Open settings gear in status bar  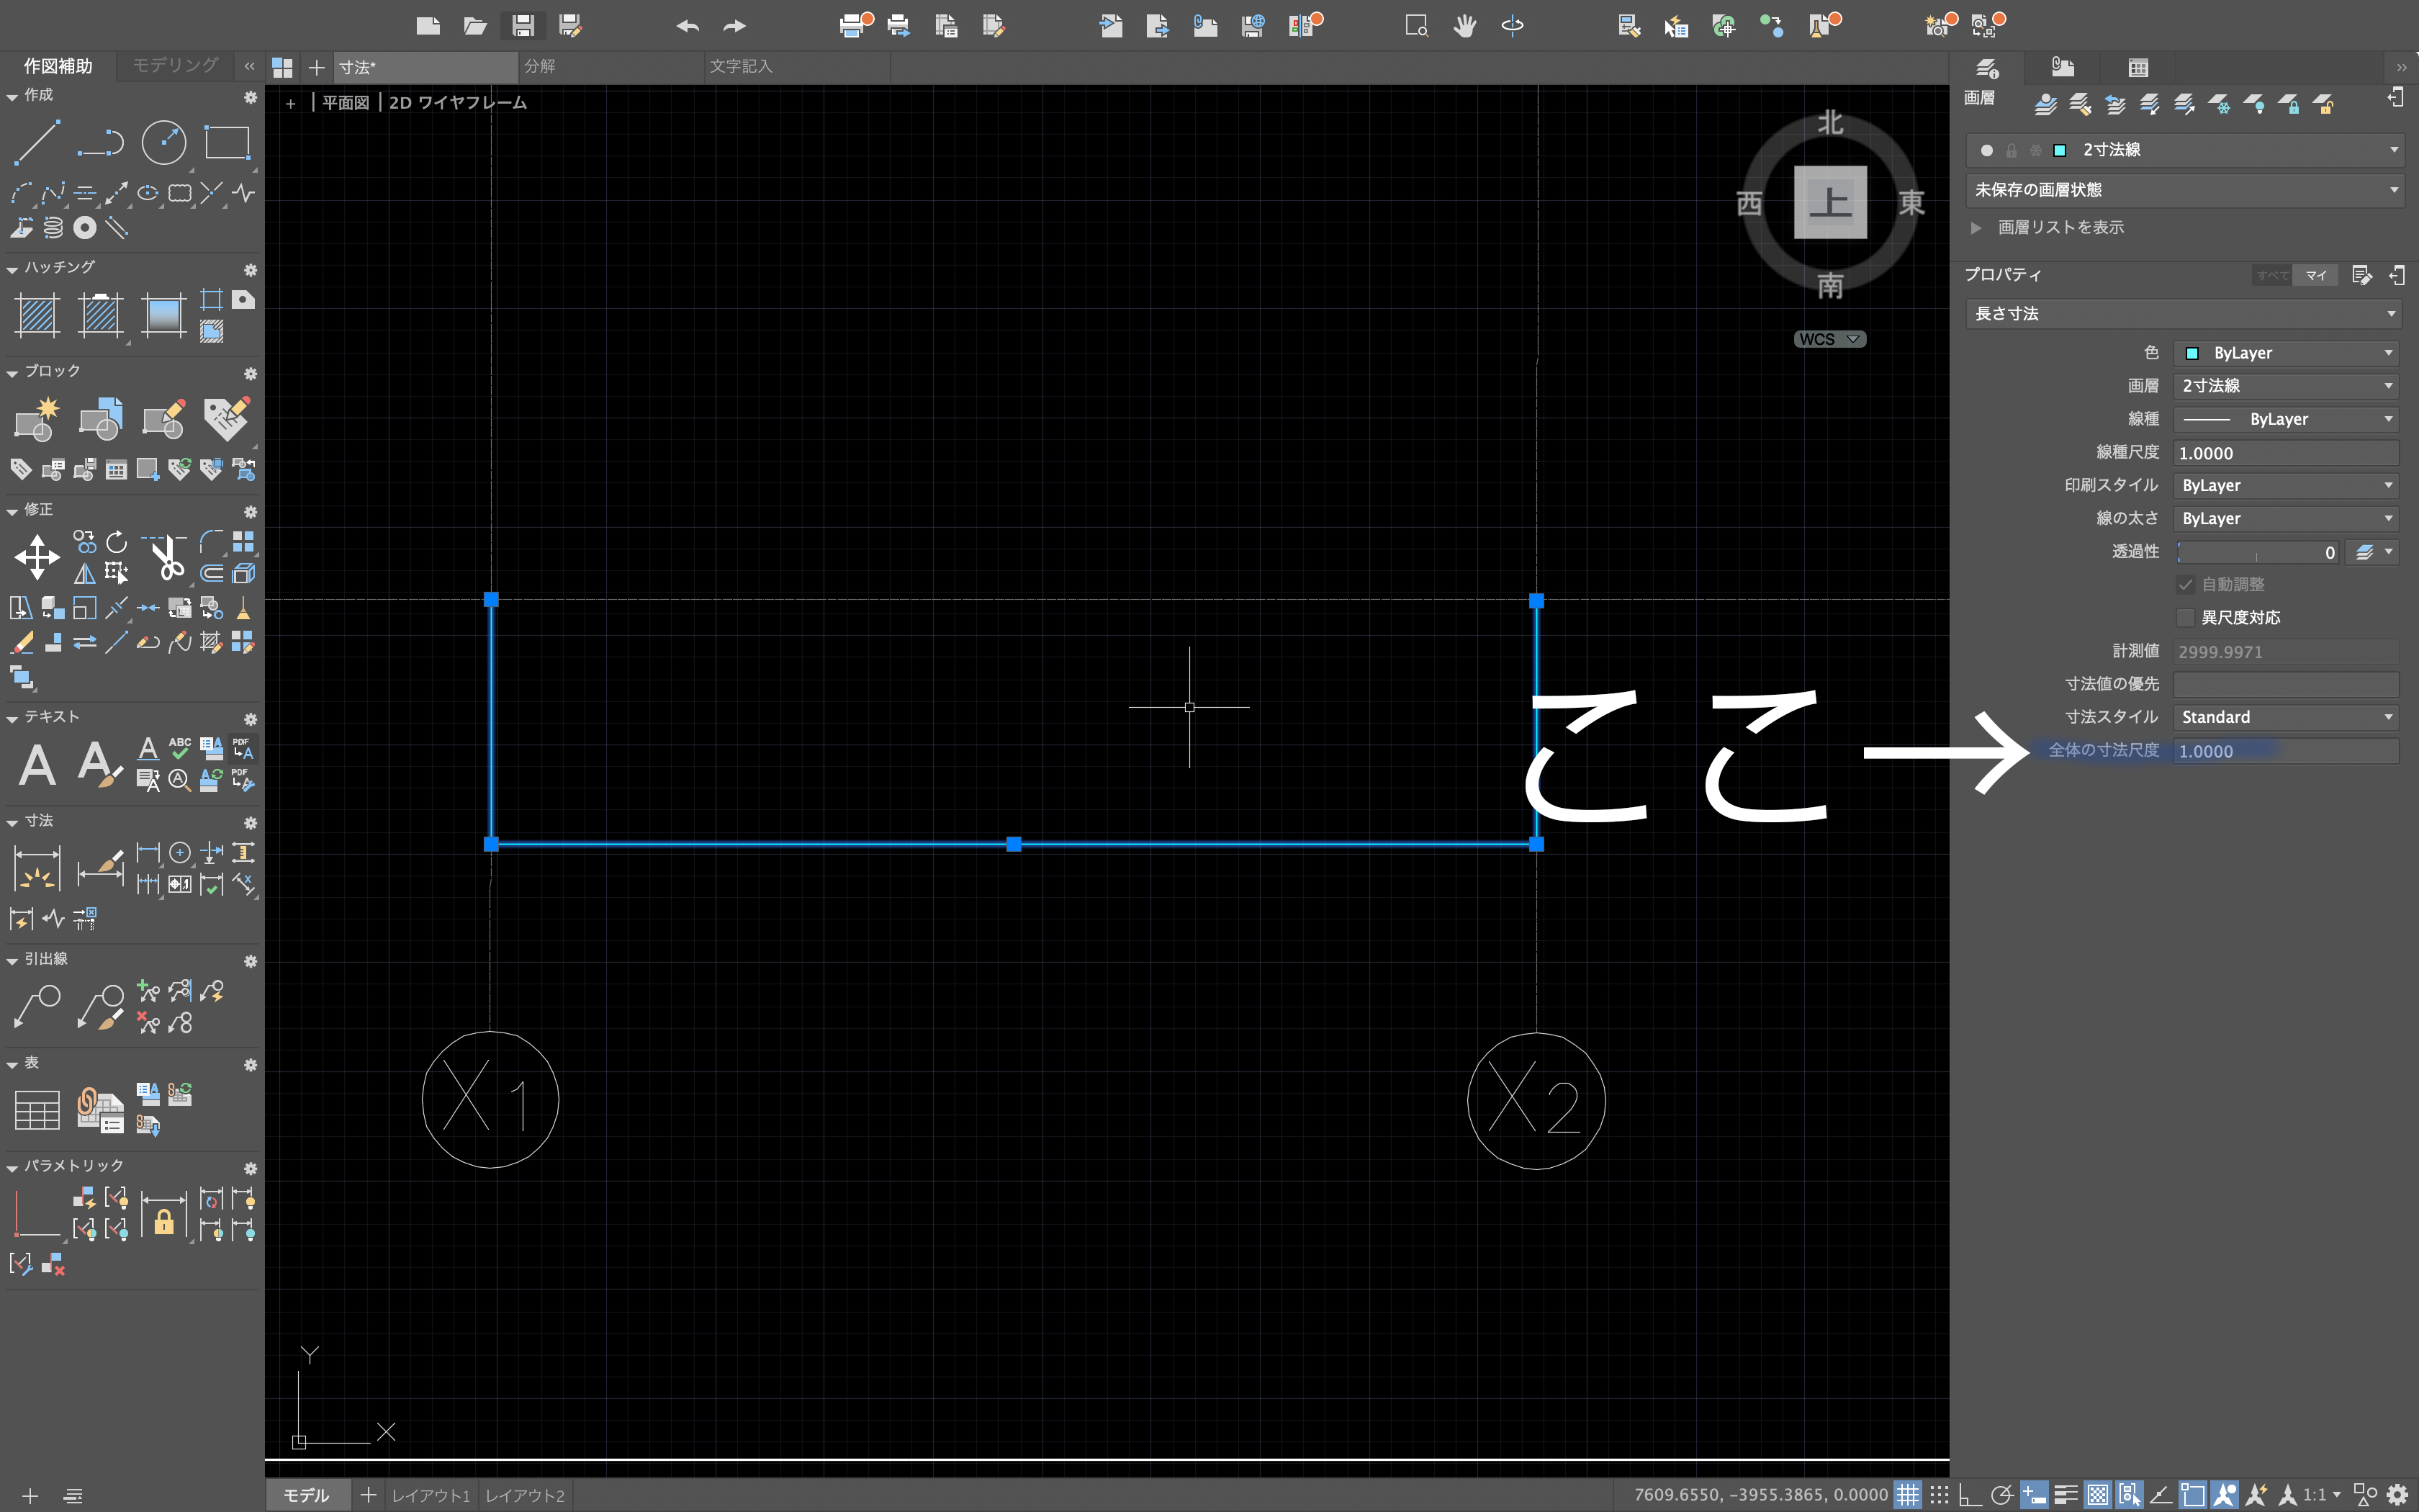pos(2397,1495)
